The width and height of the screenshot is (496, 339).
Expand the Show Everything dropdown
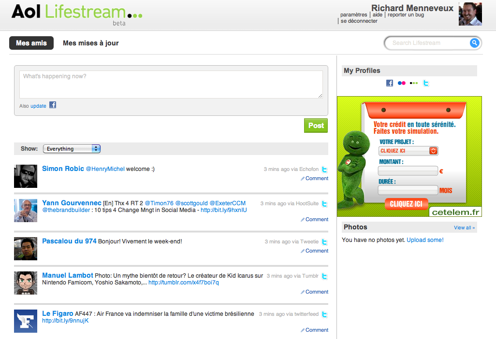(72, 148)
